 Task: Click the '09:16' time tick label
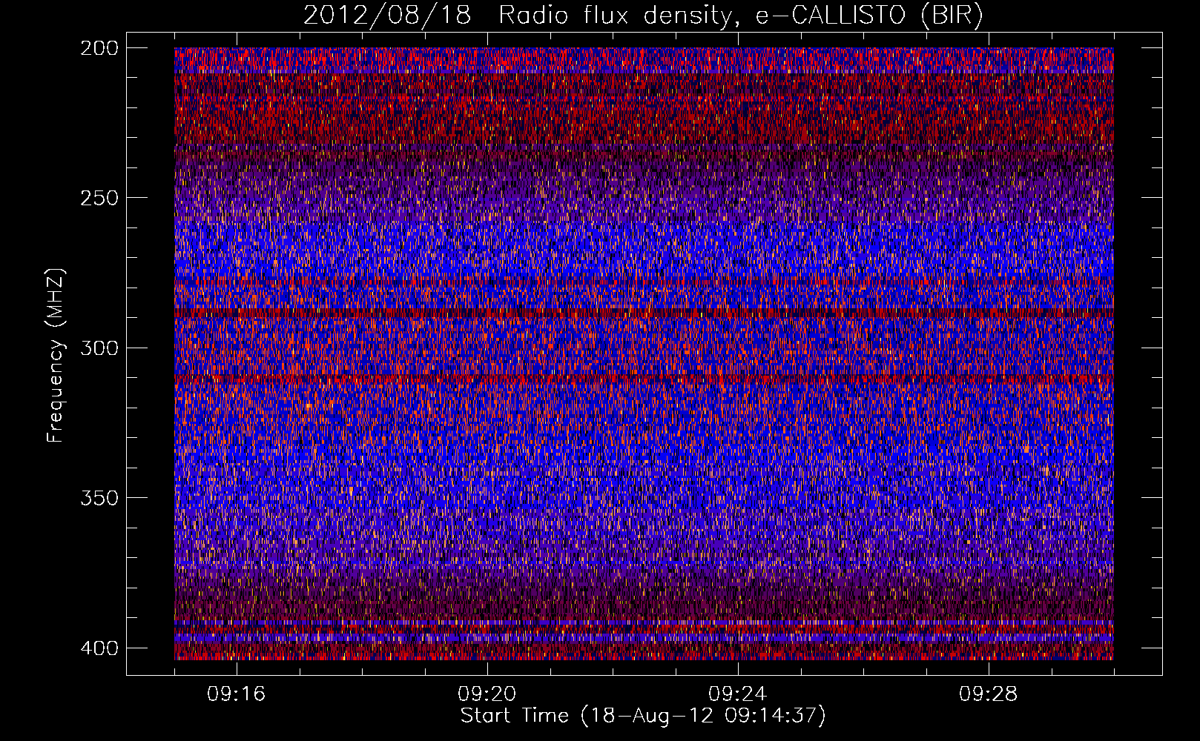[237, 694]
